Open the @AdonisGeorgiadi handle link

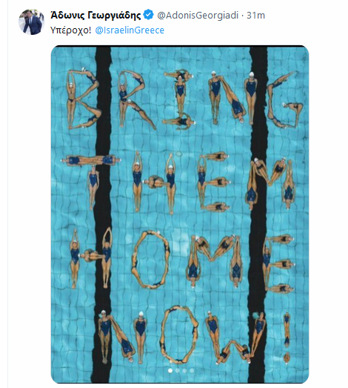tap(198, 16)
